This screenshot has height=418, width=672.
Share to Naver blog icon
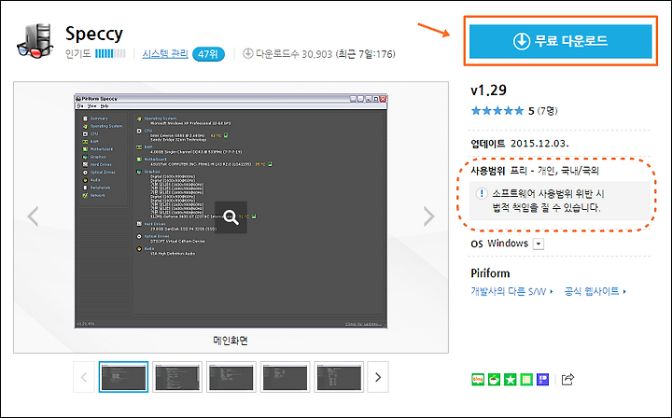(478, 380)
